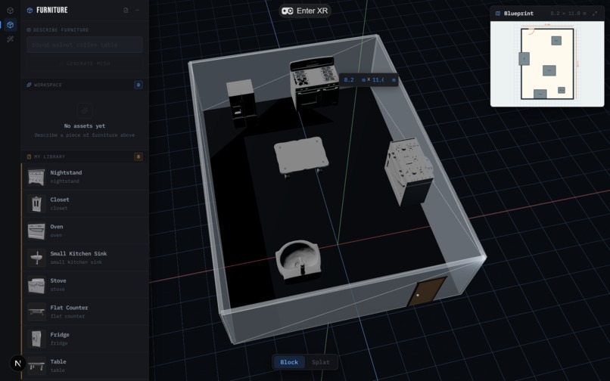Select the Nightstand thumbnail in library
This screenshot has height=381, width=610.
point(36,177)
